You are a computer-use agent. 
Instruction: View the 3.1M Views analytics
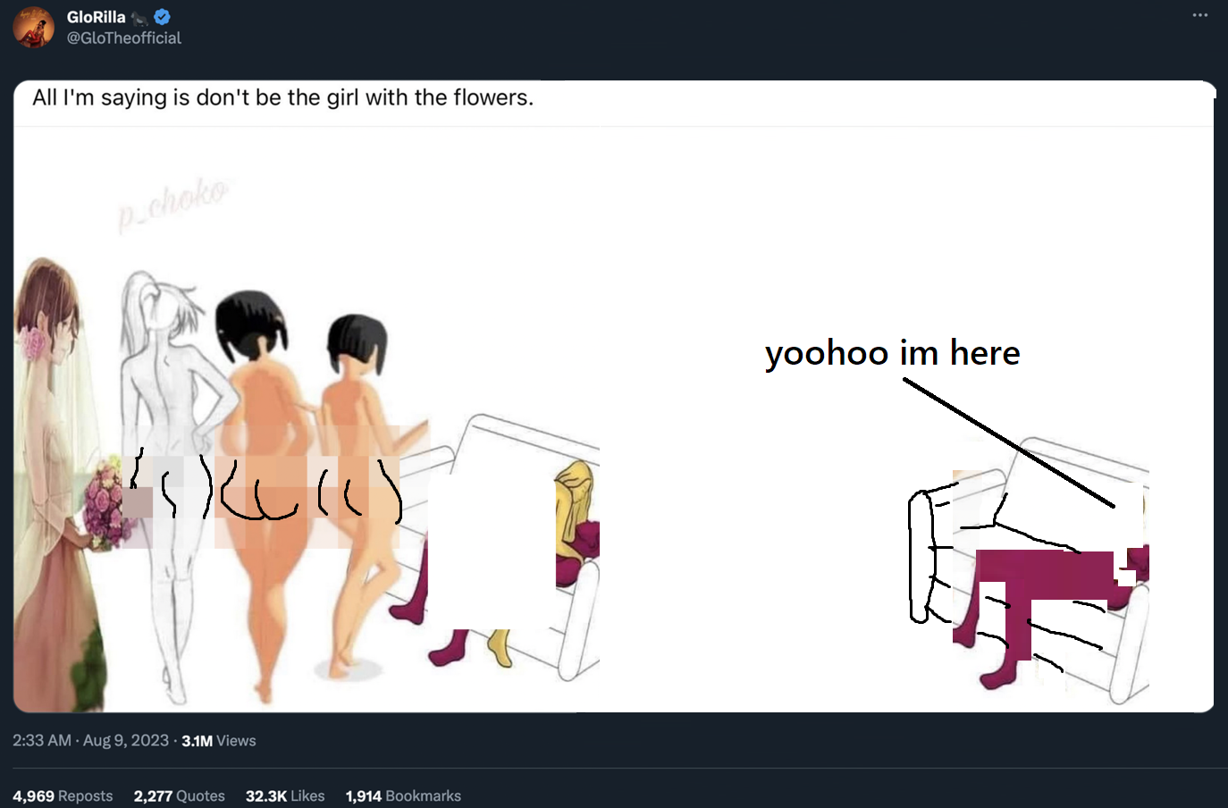coord(218,741)
